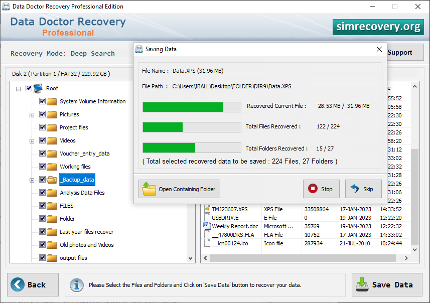Click the Videos folder icon
This screenshot has width=430, height=303.
pyautogui.click(x=52, y=140)
